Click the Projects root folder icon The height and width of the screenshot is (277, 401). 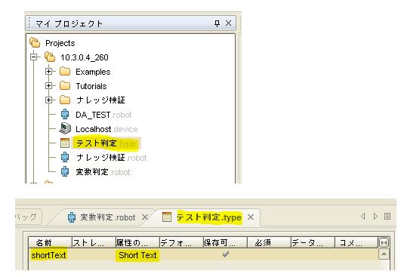click(35, 43)
